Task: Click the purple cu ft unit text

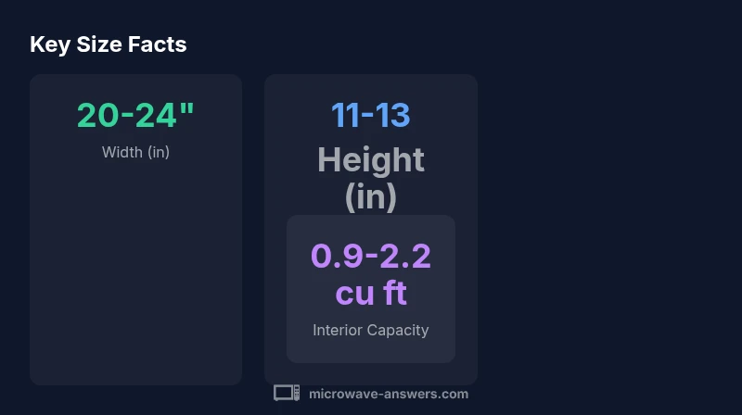Action: tap(370, 293)
